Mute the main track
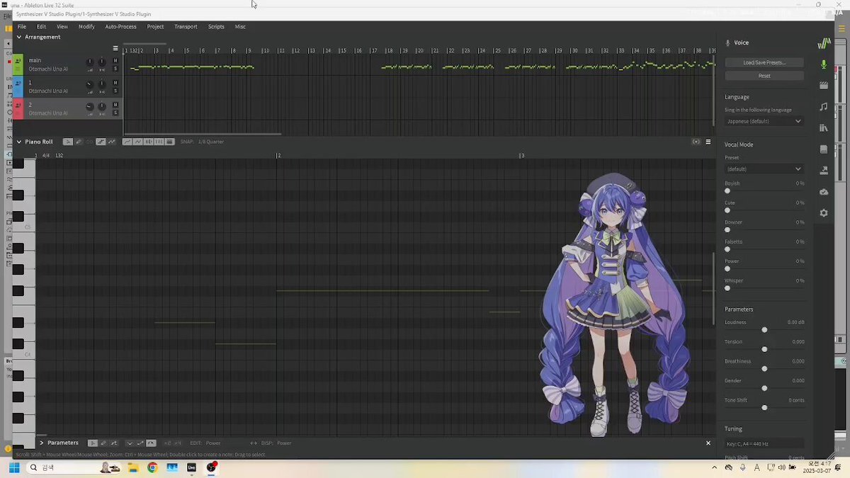 115,61
